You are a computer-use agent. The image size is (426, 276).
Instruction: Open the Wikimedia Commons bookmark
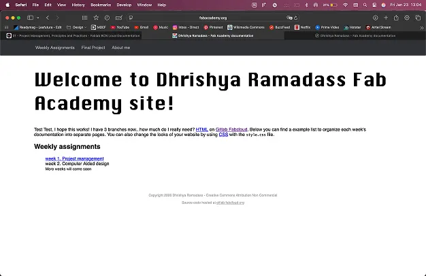(246, 27)
